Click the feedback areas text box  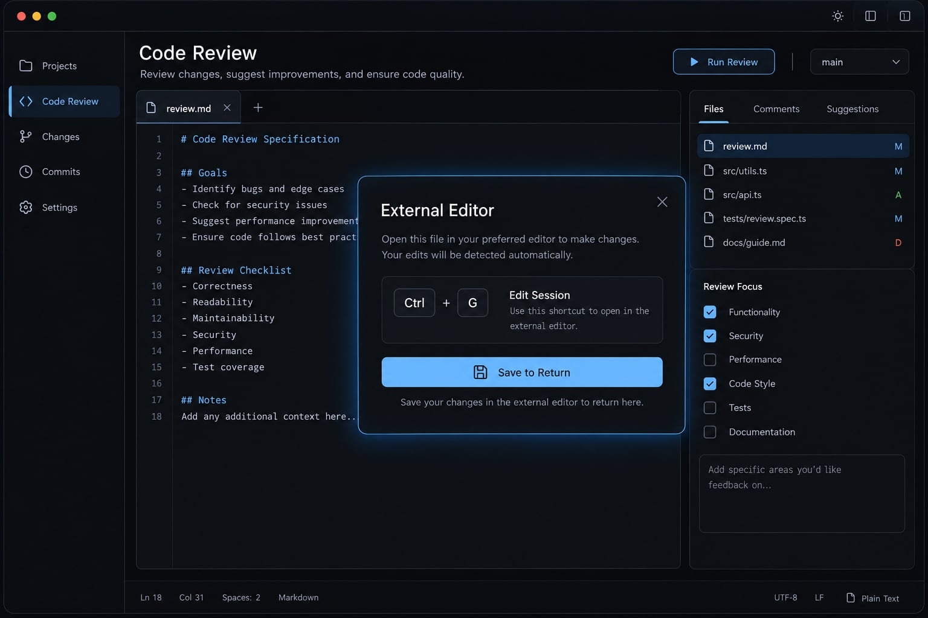click(802, 494)
